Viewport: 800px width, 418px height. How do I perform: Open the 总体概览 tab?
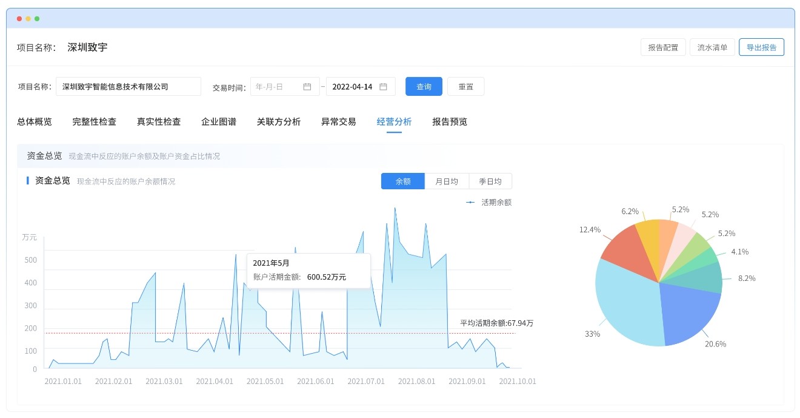click(35, 122)
